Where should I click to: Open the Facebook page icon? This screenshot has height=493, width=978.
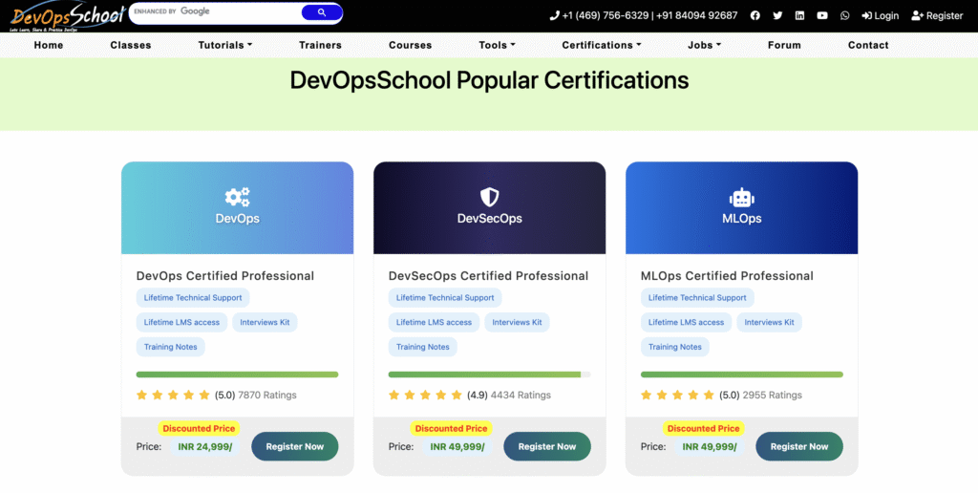pos(755,15)
